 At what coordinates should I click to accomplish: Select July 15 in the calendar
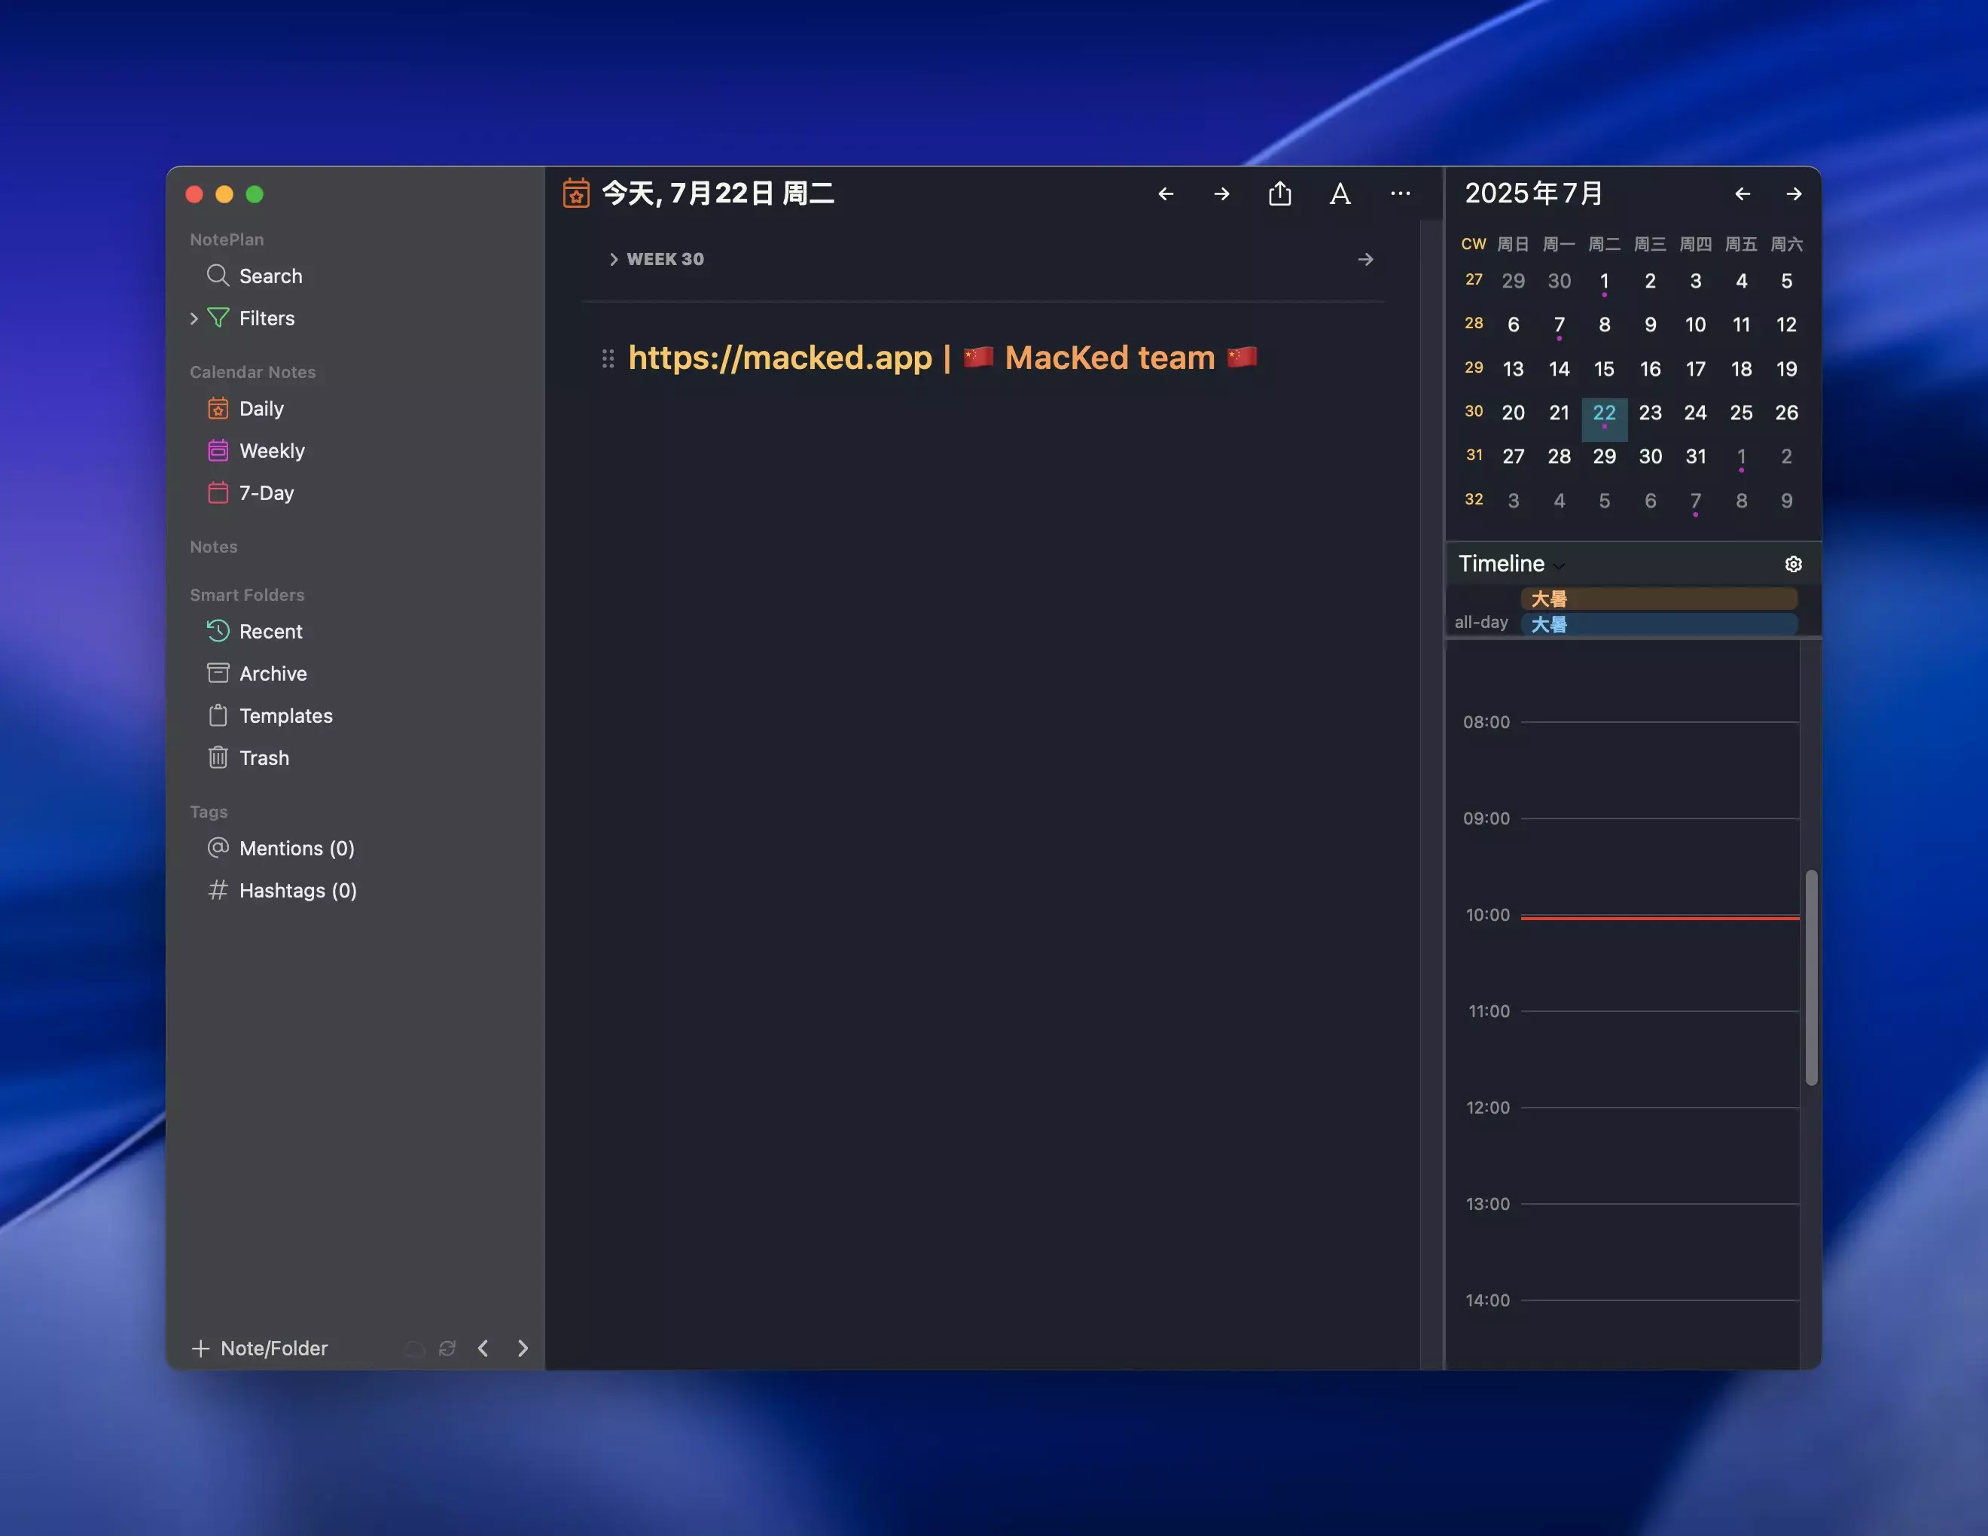[x=1604, y=368]
